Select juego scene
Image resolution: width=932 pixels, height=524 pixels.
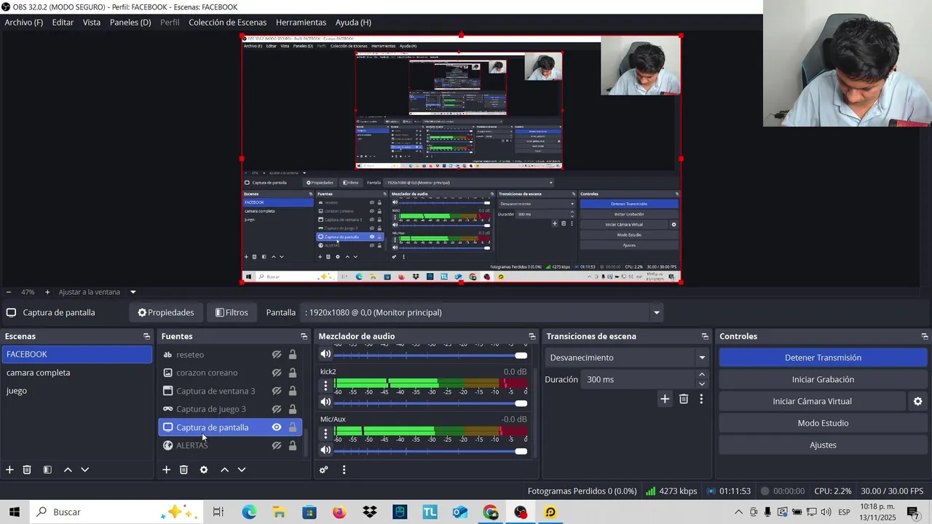tap(76, 391)
